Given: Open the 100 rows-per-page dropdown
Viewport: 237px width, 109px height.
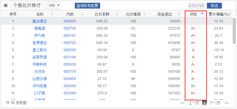Looking at the screenshot, I should click(x=53, y=5).
